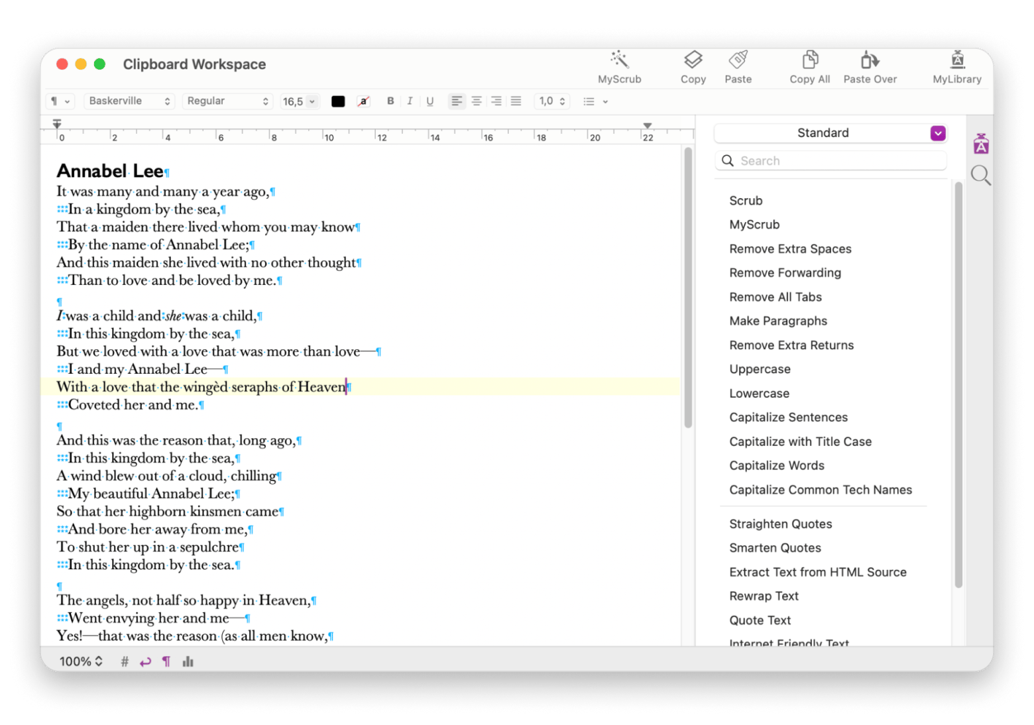This screenshot has height=725, width=1034.
Task: Open the Baskerville font family dropdown
Action: click(x=129, y=101)
